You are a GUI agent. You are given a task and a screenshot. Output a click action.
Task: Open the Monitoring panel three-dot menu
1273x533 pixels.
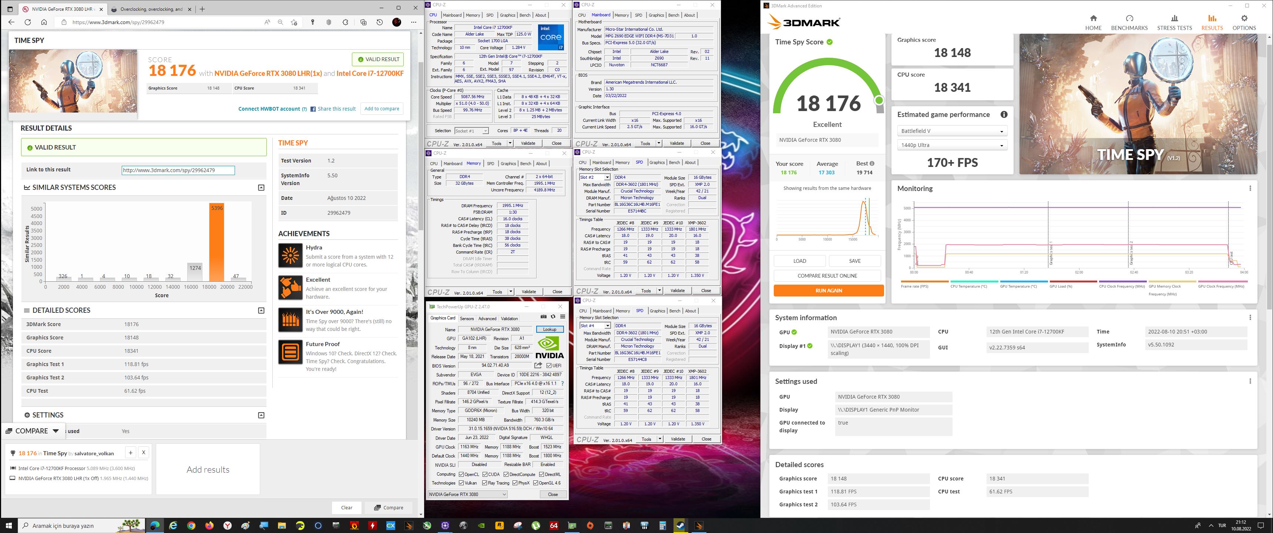tap(1250, 188)
